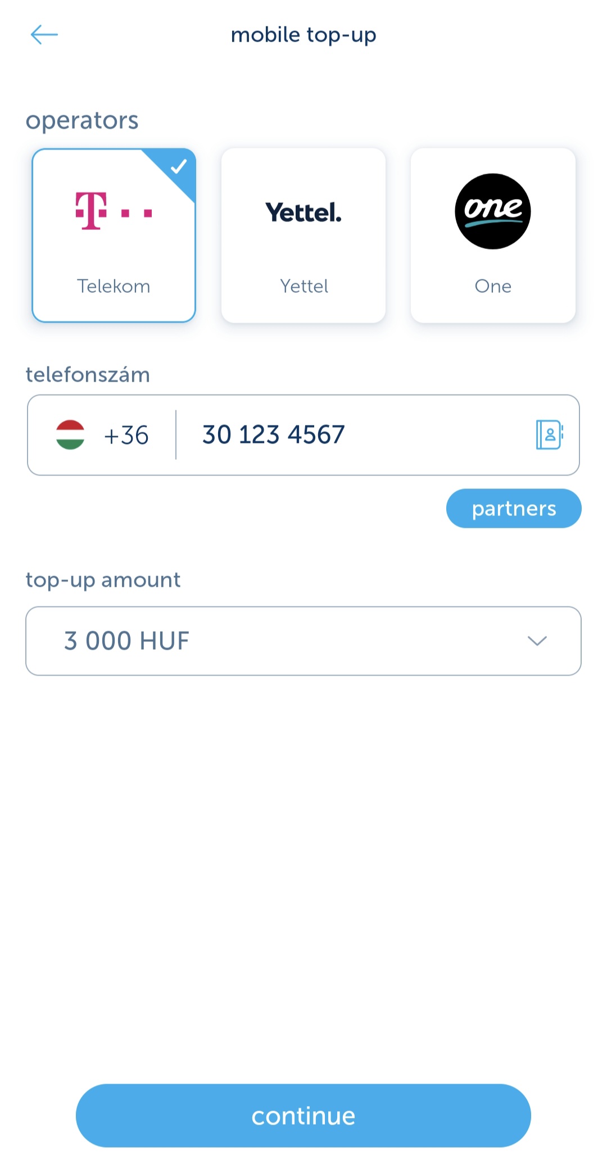Click the black One logo circle
This screenshot has height=1173, width=607.
(x=493, y=211)
